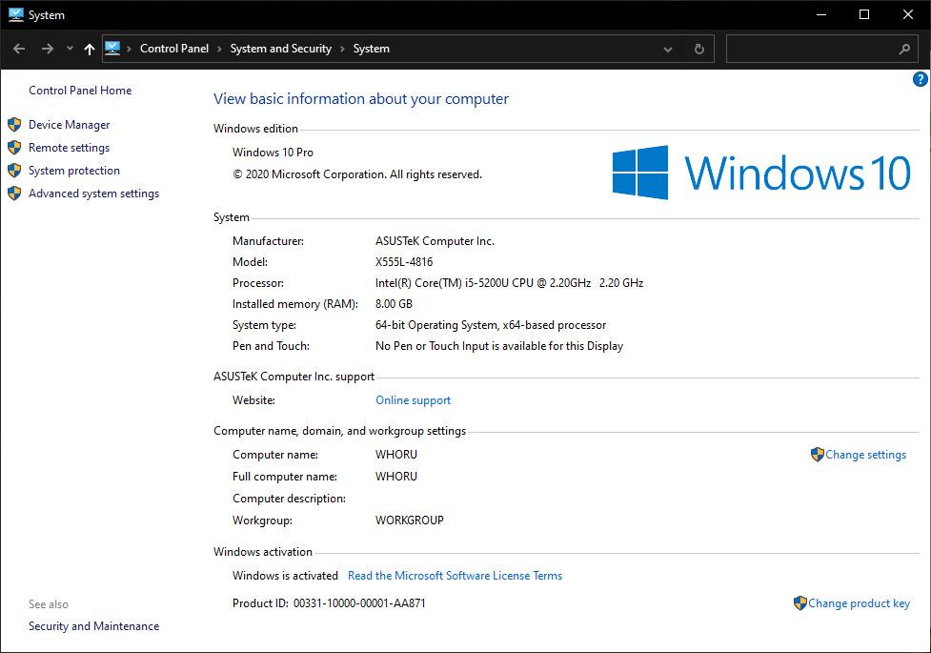Click the Forward navigation arrow

[47, 49]
